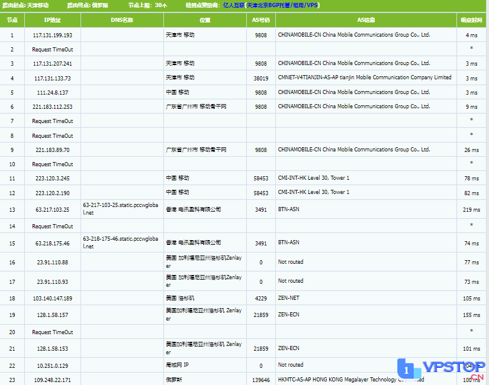489x385 pixels.
Task: Select IP address 23.91.110.93
Action: coord(52,282)
